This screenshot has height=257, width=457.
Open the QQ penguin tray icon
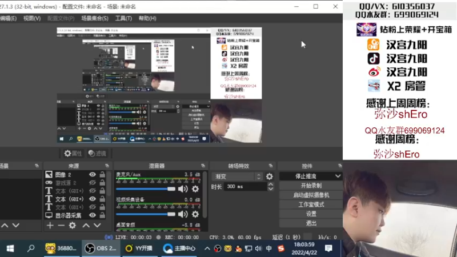coord(238,248)
